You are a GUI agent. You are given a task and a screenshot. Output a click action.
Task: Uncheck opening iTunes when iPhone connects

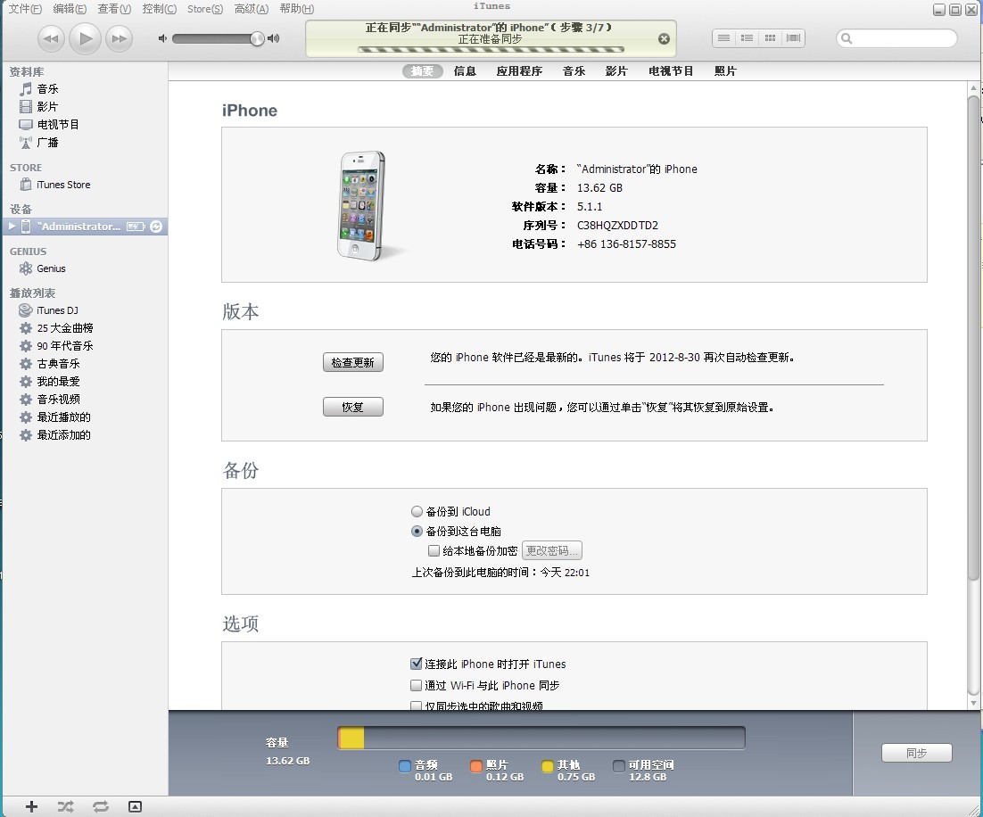(x=416, y=664)
